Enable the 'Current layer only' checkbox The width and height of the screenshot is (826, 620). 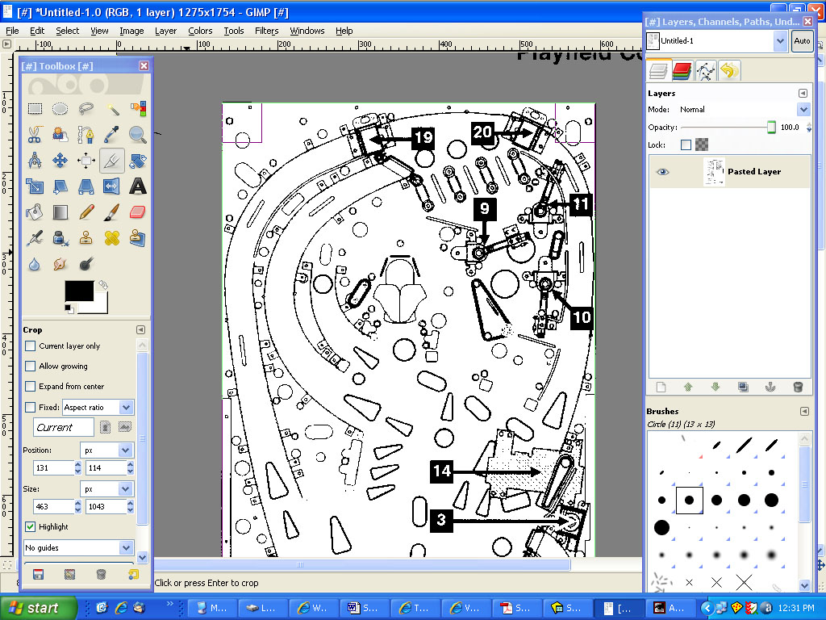[31, 346]
